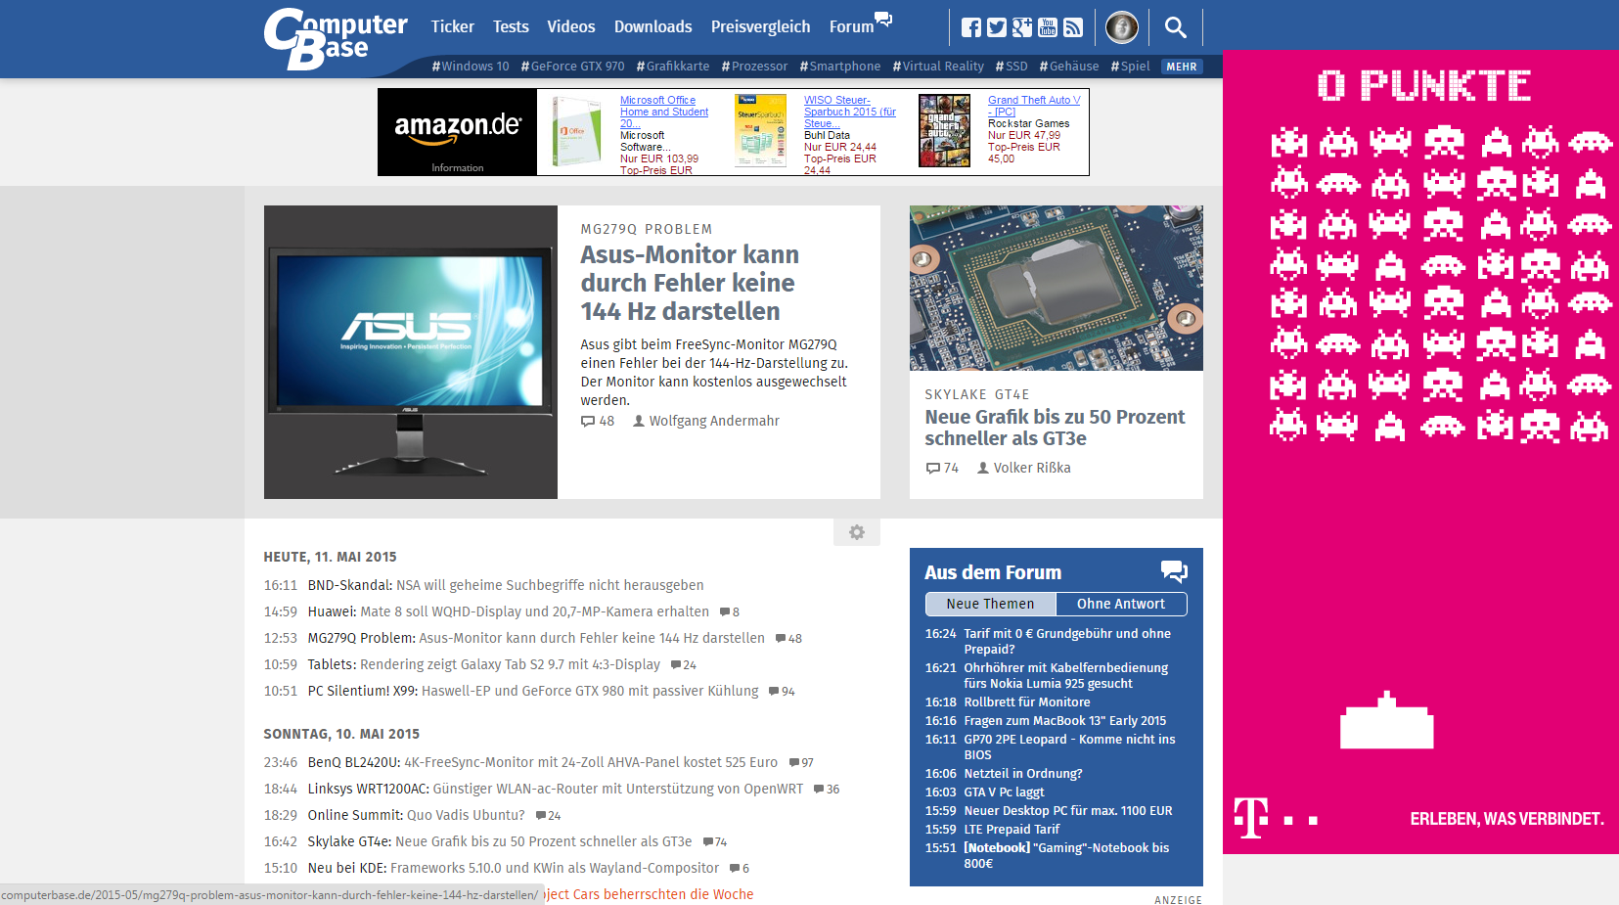Screen dimensions: 1619x905
Task: Open Neu bei KDE Frameworks news item
Action: (x=514, y=868)
